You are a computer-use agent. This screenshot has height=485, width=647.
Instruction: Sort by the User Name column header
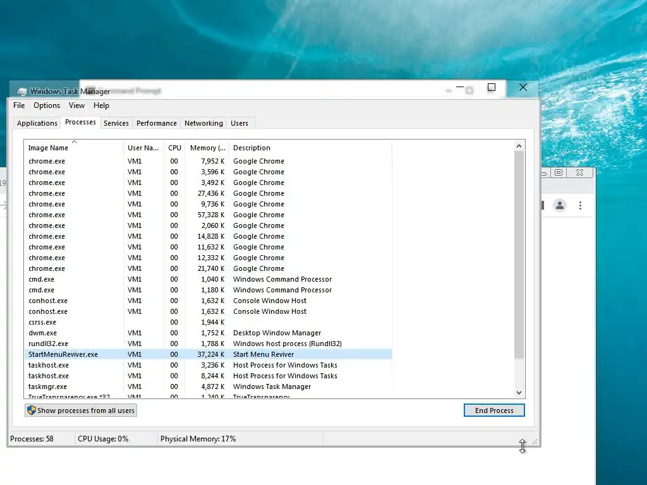pyautogui.click(x=143, y=148)
